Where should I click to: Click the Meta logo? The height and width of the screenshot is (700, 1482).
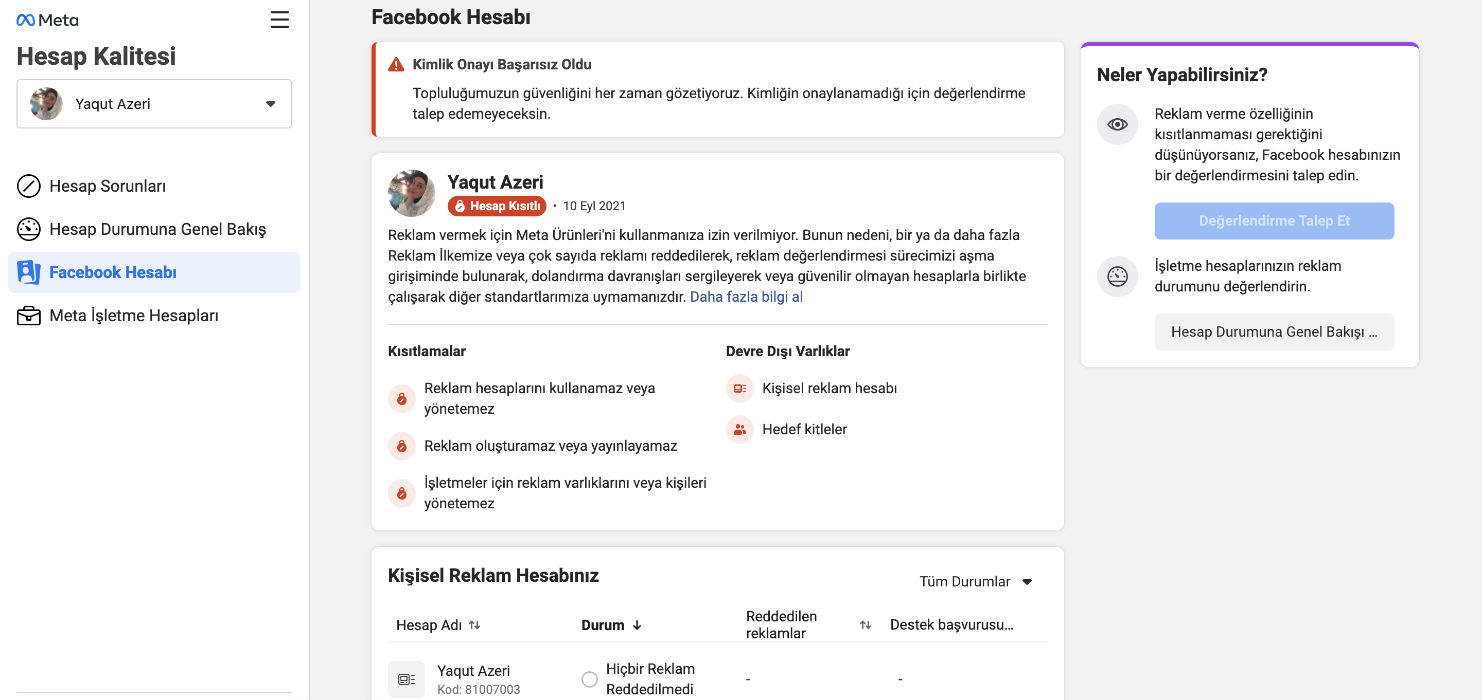click(47, 20)
